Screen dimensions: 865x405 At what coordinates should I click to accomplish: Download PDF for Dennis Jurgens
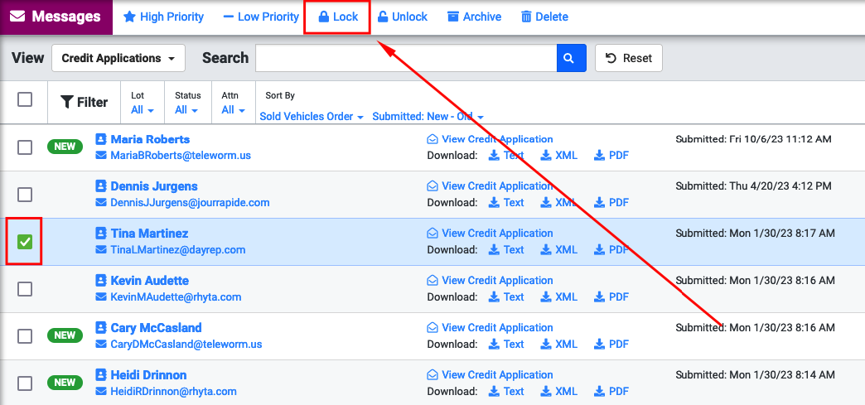click(611, 202)
